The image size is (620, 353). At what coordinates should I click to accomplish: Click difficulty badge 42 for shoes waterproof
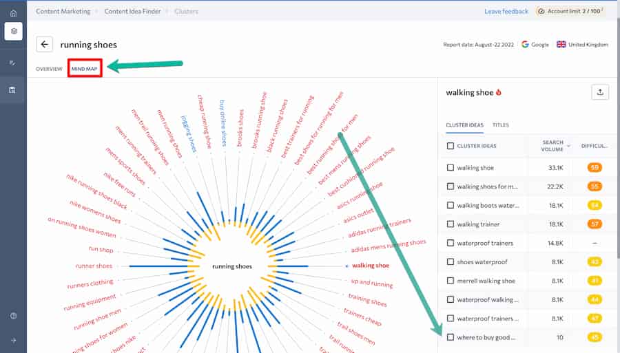pos(595,261)
